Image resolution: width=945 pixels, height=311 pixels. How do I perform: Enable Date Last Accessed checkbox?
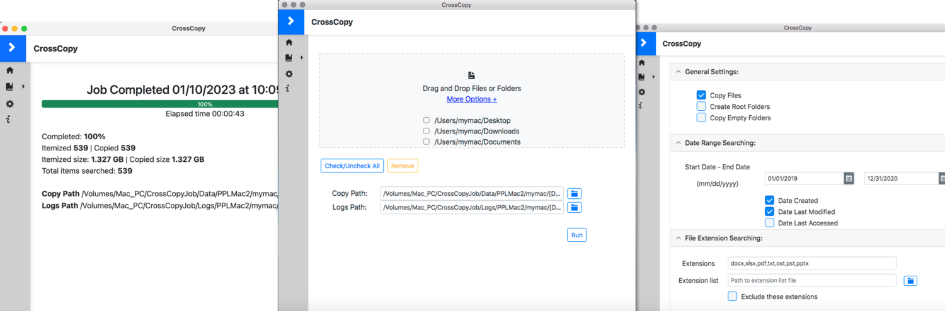point(769,223)
